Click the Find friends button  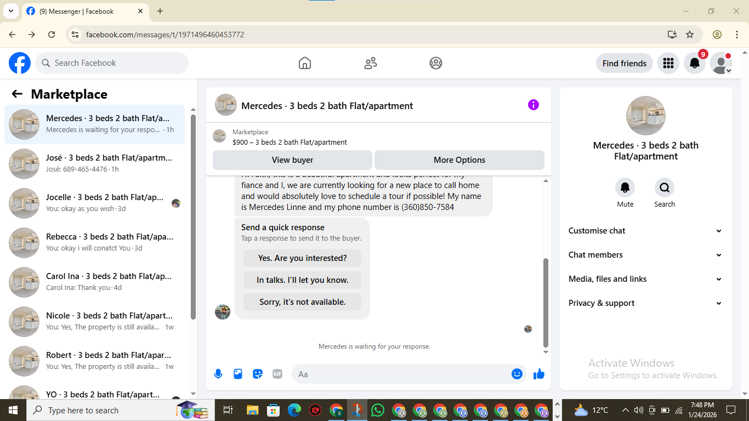624,63
